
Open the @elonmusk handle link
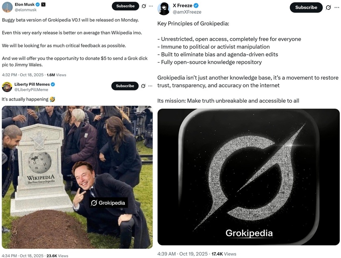(x=26, y=10)
